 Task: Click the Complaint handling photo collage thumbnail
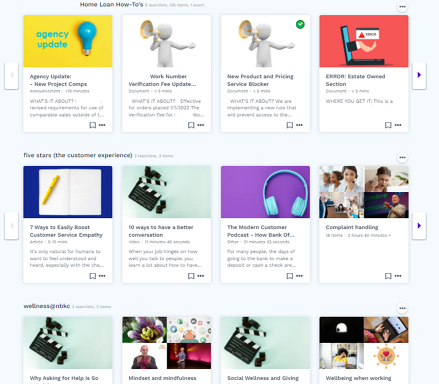(x=364, y=192)
